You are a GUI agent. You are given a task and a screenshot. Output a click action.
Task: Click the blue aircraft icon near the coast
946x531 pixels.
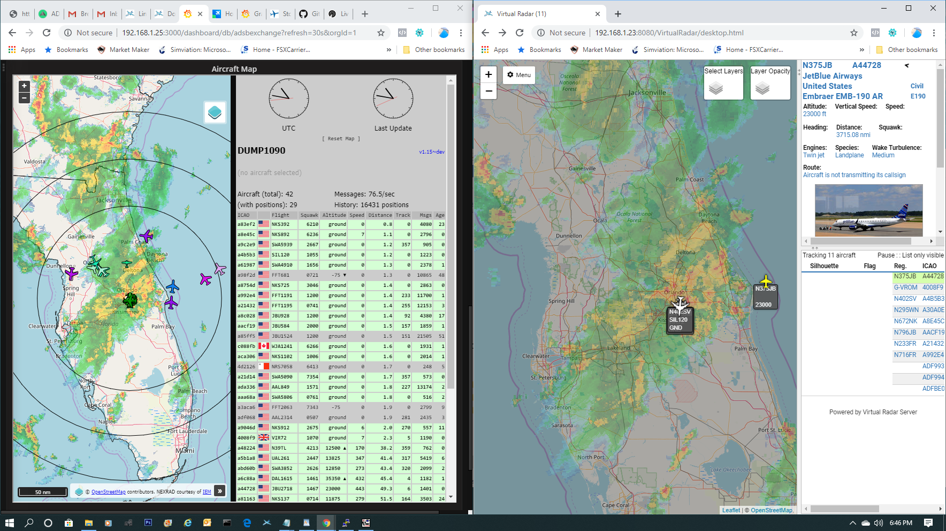pos(172,287)
